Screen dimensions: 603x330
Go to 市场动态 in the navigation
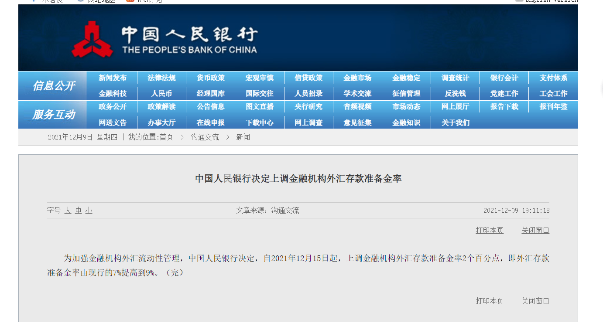(406, 107)
